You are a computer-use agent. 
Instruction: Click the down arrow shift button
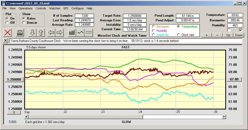pos(32,32)
